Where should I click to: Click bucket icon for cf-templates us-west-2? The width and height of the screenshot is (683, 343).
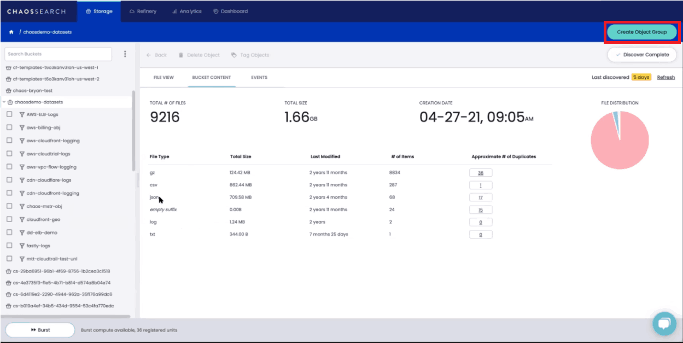[8, 79]
